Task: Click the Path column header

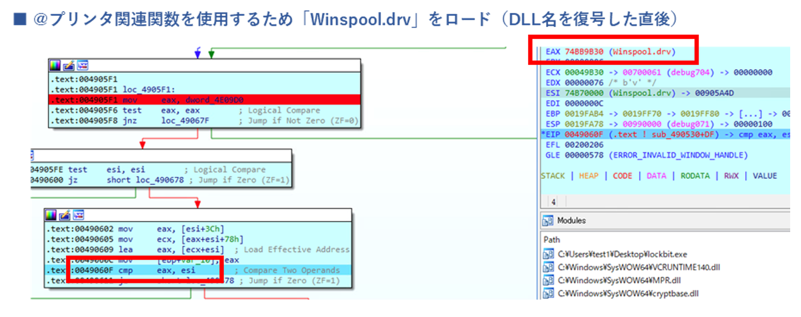Action: (x=552, y=240)
